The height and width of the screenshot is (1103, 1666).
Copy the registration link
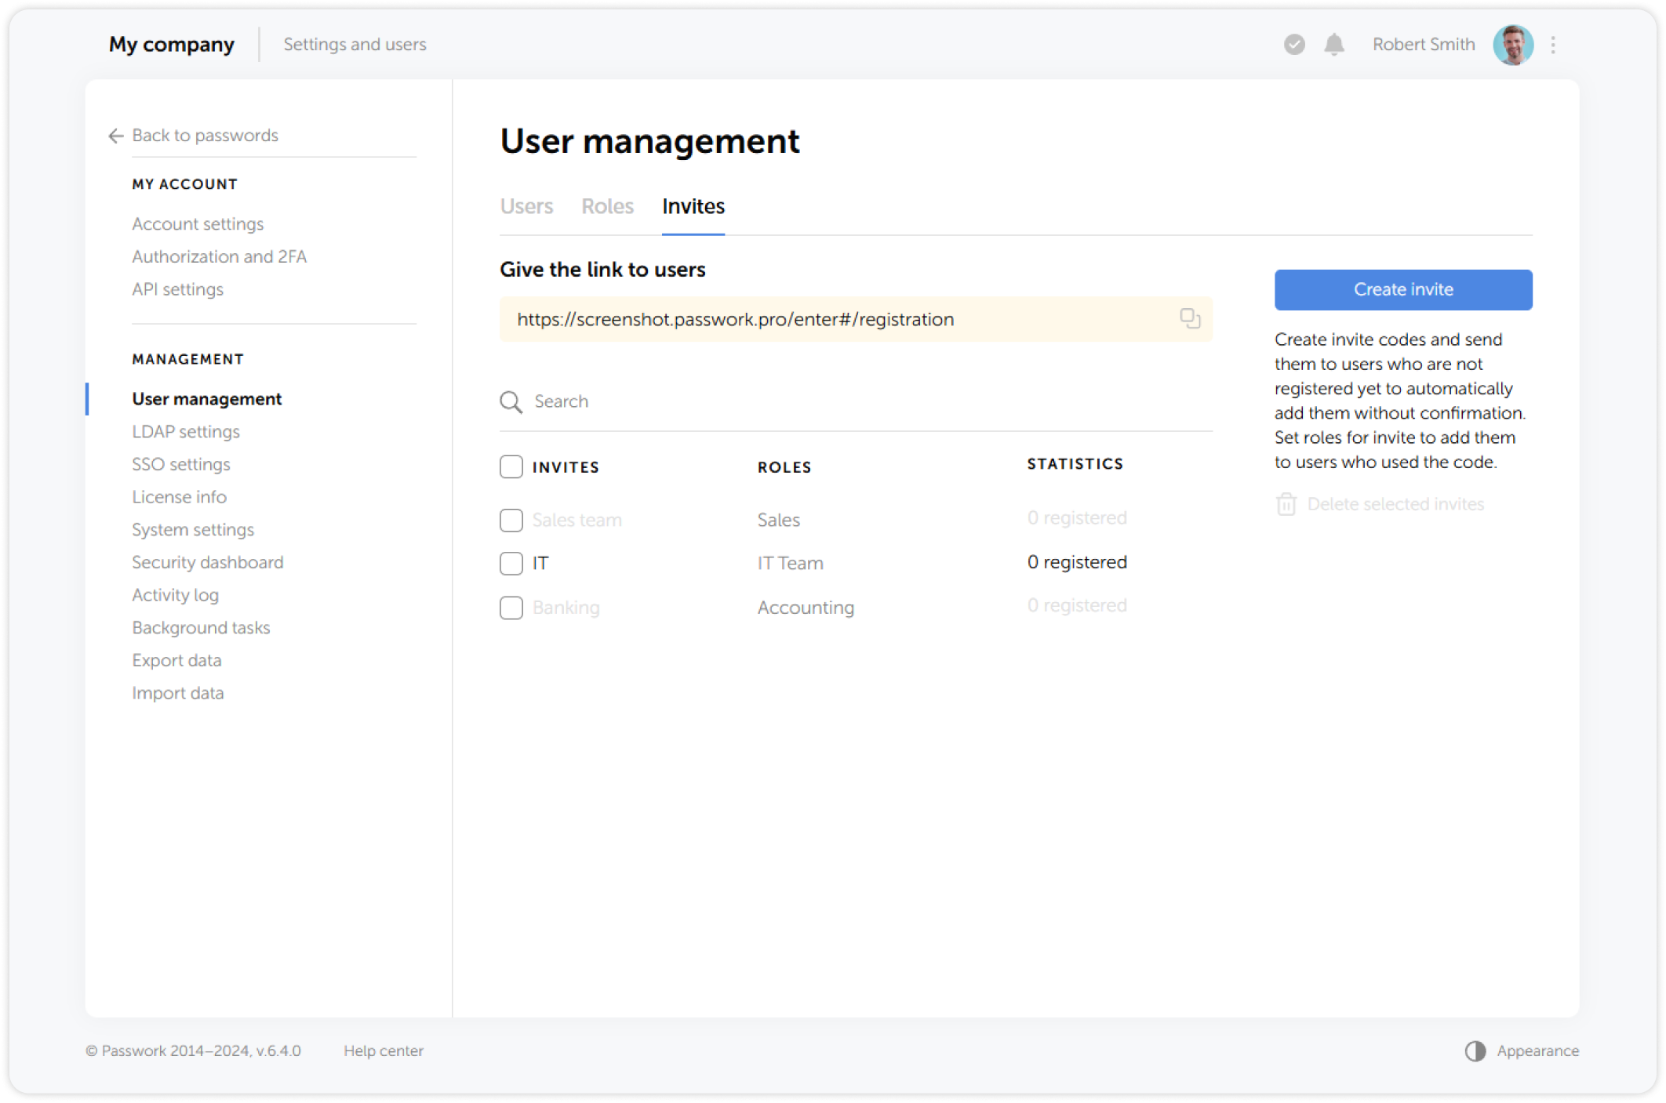1189,318
